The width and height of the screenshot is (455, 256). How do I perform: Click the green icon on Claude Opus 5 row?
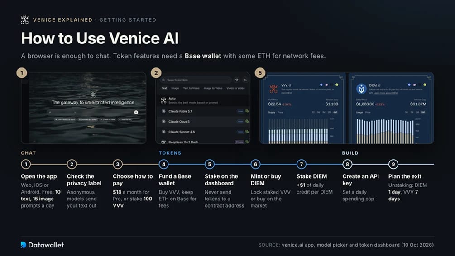point(247,121)
